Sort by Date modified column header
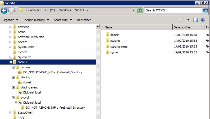The height and width of the screenshot is (119, 210). (188, 27)
